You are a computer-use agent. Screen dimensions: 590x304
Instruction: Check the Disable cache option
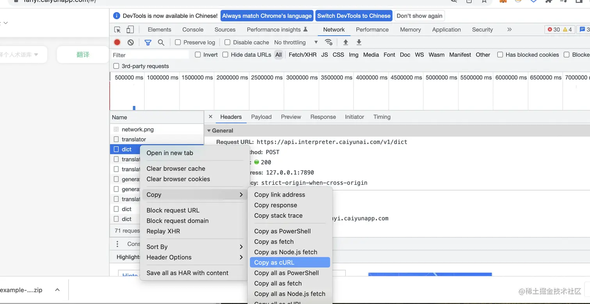227,42
